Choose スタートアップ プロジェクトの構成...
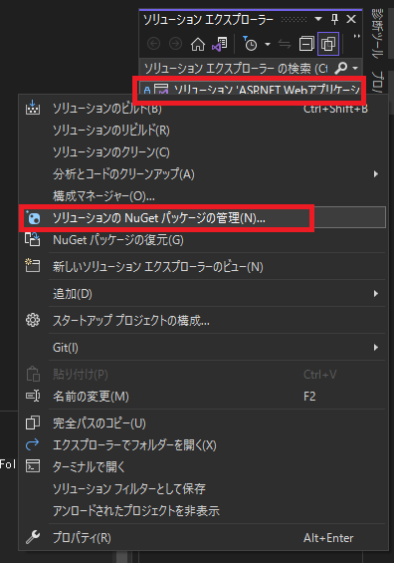Image resolution: width=394 pixels, height=563 pixels. 204,320
